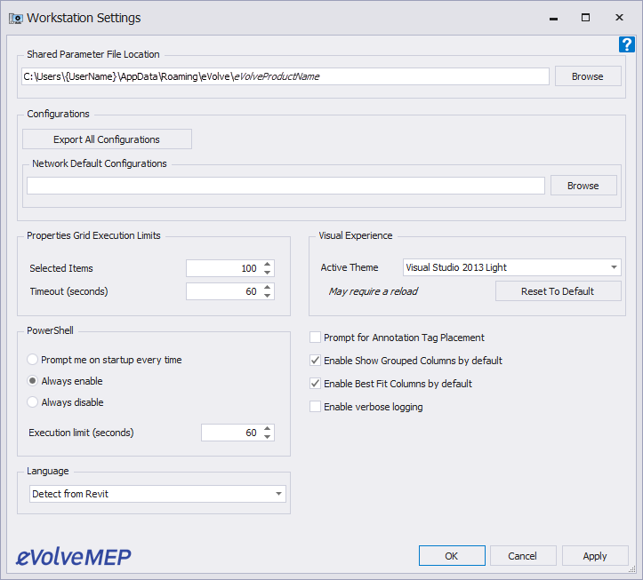
Task: Minimize the Workstation Settings window
Action: coord(553,18)
